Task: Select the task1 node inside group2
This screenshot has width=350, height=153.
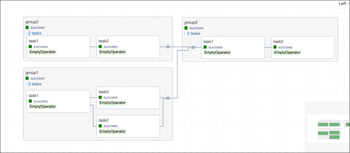Action: coord(58,47)
